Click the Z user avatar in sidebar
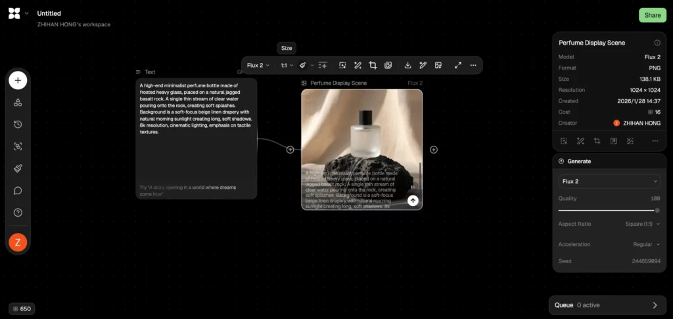The image size is (673, 319). point(18,242)
